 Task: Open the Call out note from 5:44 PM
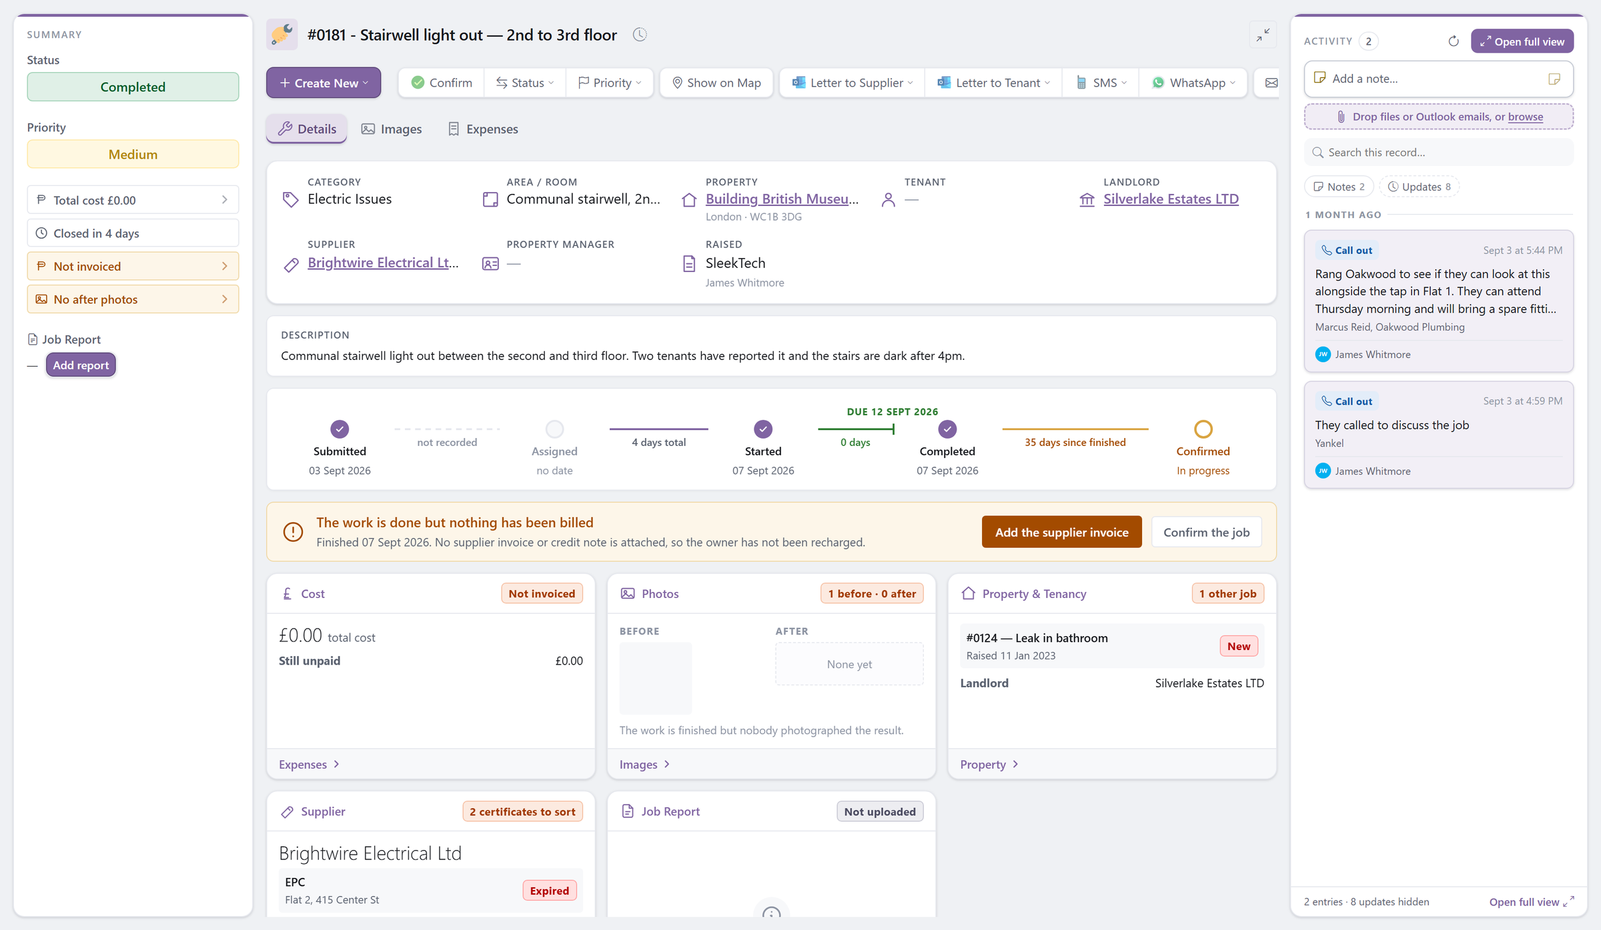[x=1438, y=301]
